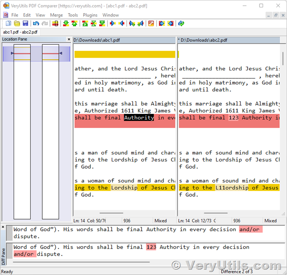
Task: Click the word Lordship in yellow left line
Action: (x=124, y=188)
